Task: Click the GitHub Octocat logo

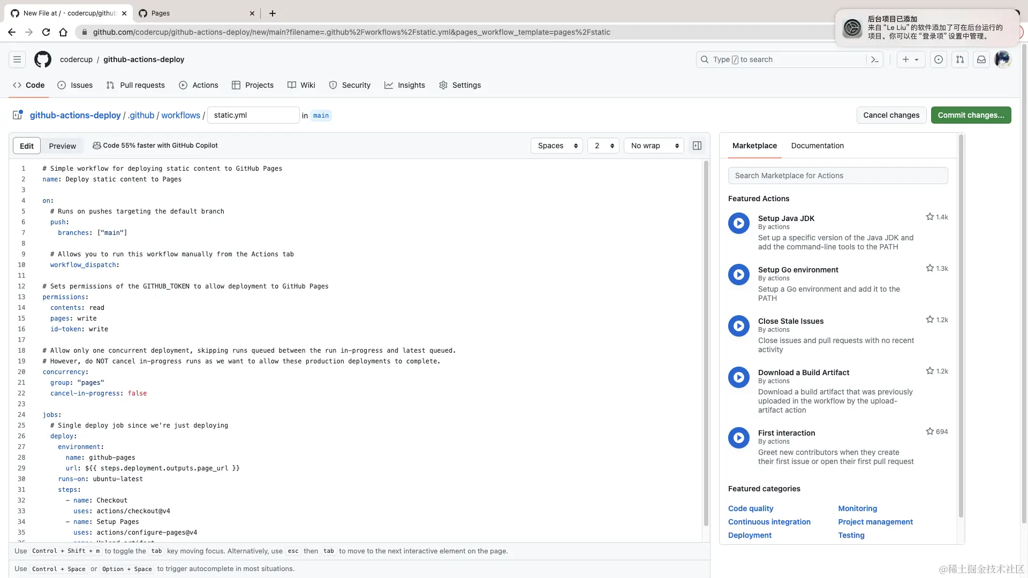Action: (43, 59)
